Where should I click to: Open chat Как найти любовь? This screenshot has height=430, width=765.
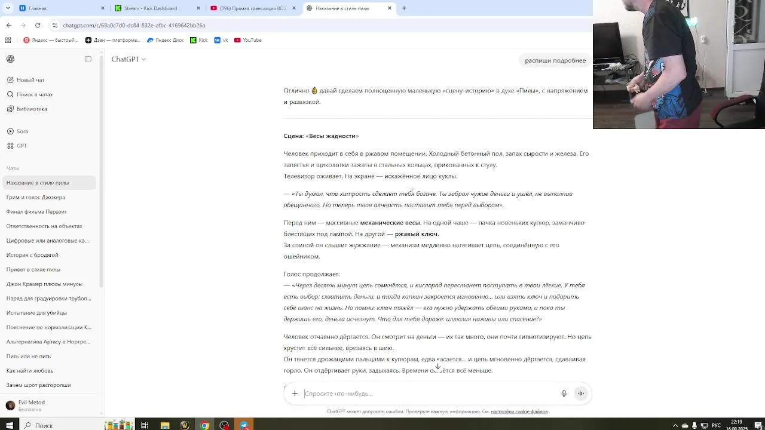click(49, 371)
